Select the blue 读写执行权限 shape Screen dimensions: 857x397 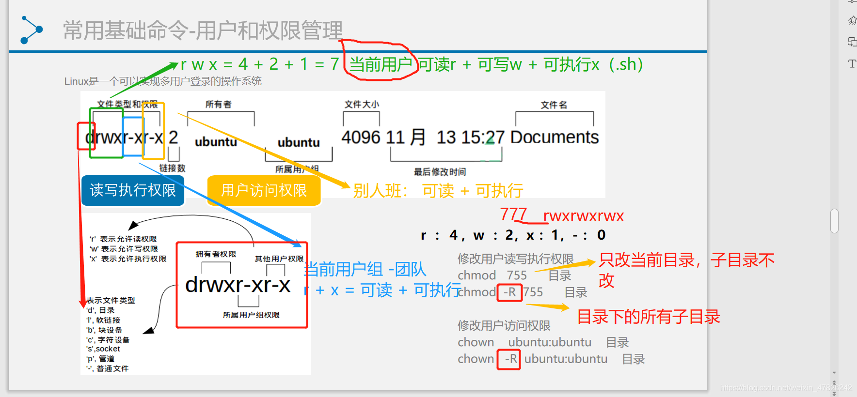pyautogui.click(x=133, y=190)
